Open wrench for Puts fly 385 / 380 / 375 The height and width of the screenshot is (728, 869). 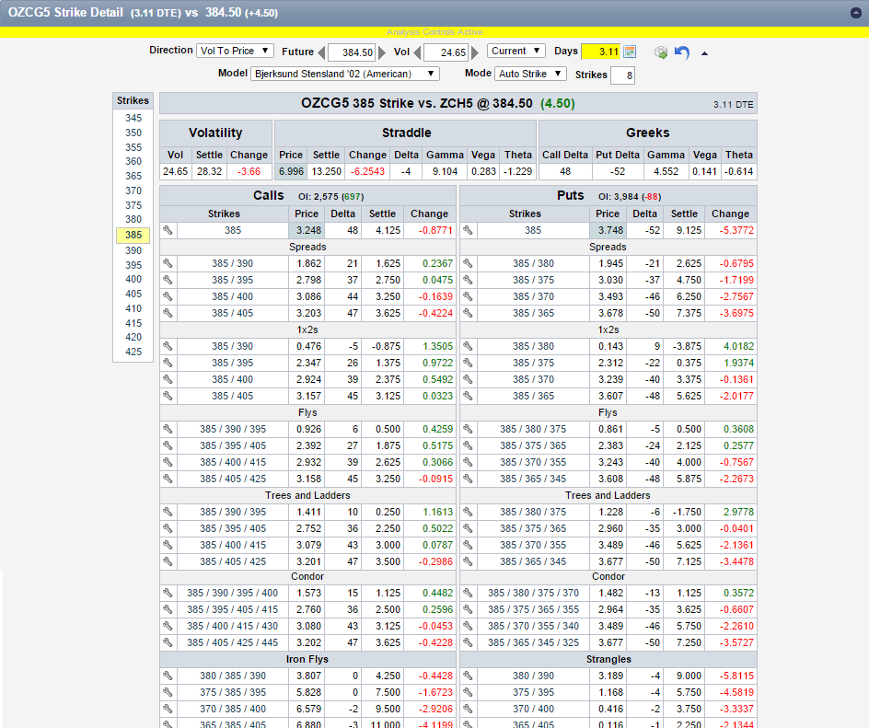pos(469,429)
